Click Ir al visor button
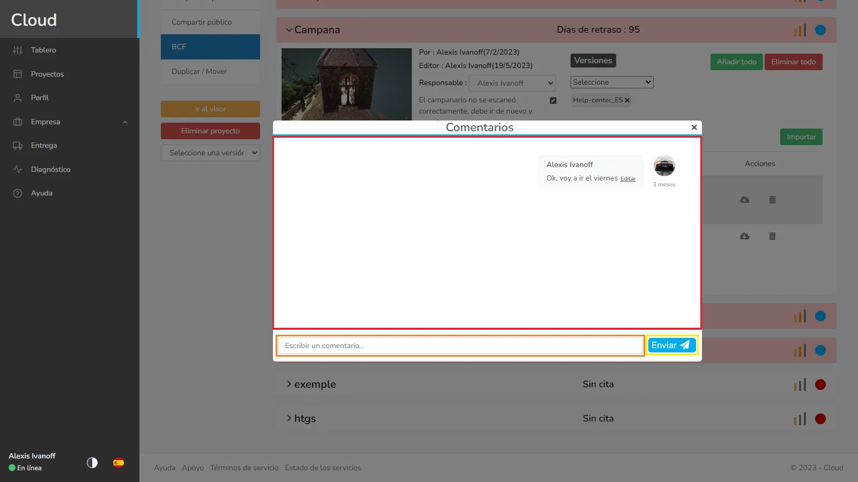This screenshot has width=858, height=482. (210, 109)
